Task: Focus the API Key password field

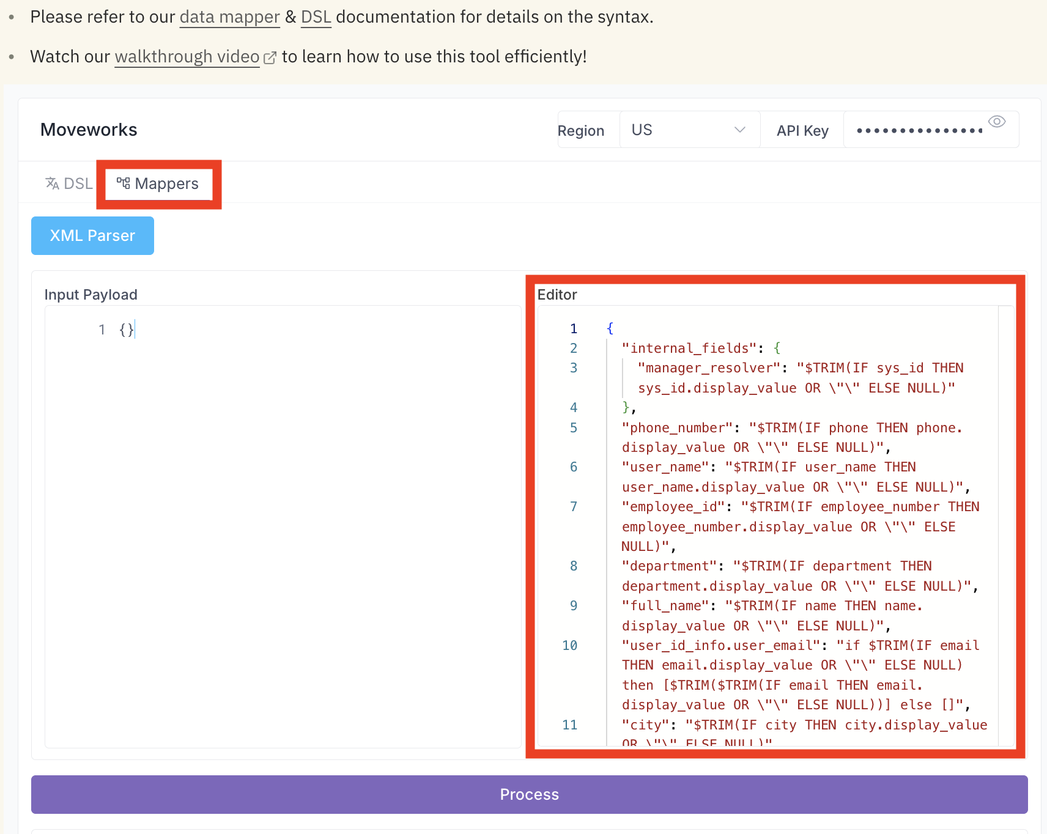Action: [x=917, y=130]
